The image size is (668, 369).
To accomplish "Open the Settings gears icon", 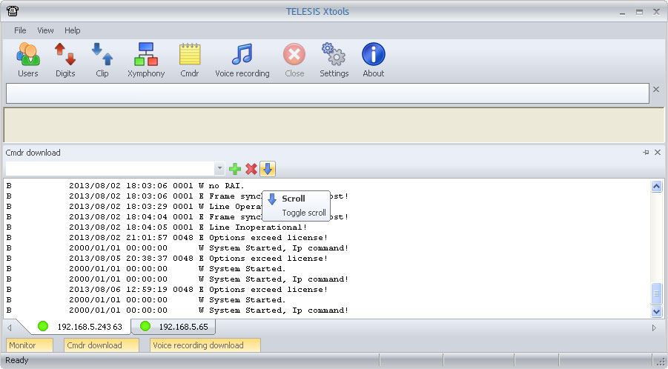I will [334, 60].
